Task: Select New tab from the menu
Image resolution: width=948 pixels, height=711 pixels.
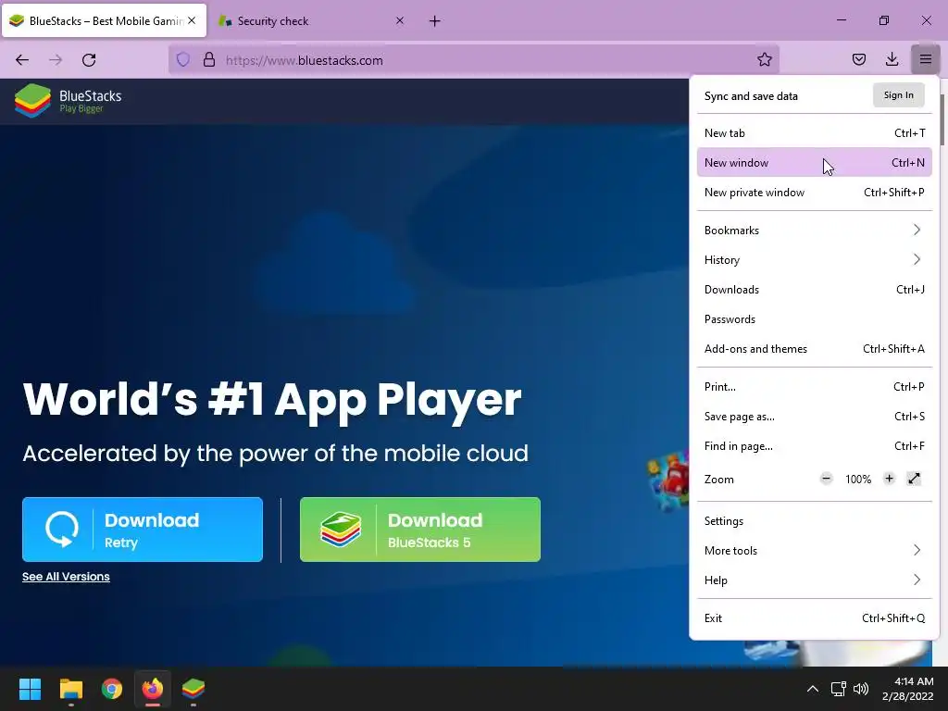Action: pos(815,133)
